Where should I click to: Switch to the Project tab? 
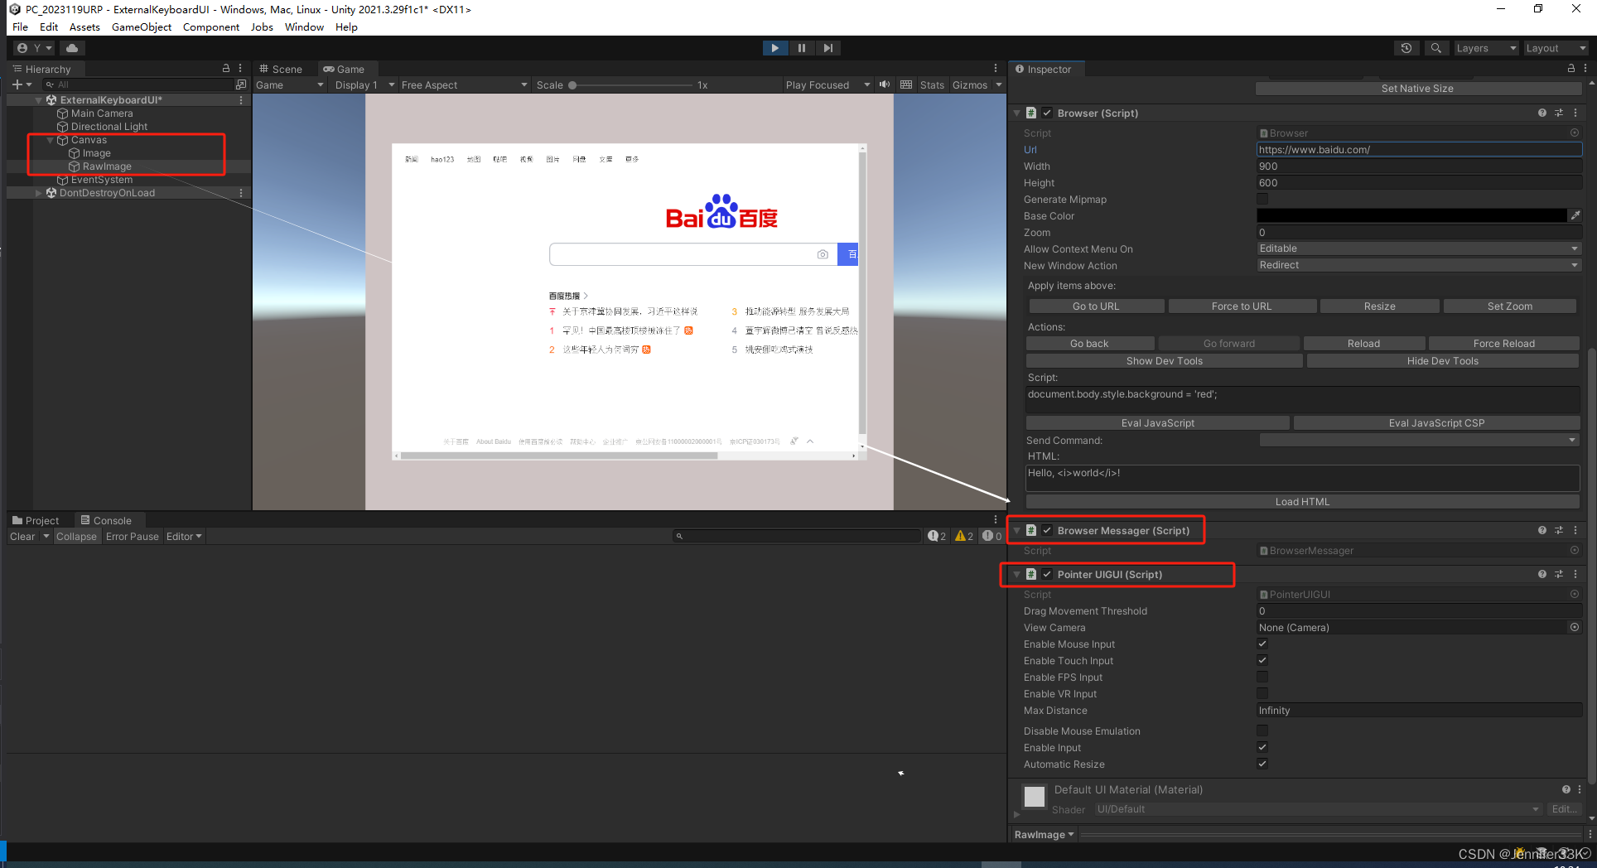click(36, 520)
